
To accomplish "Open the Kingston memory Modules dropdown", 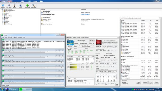I will pos(107,70).
